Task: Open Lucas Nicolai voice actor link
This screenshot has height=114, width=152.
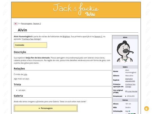Action: [x=132, y=91]
